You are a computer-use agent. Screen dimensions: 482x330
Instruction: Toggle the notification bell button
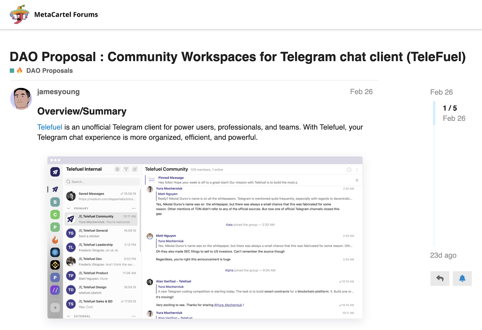click(x=462, y=279)
